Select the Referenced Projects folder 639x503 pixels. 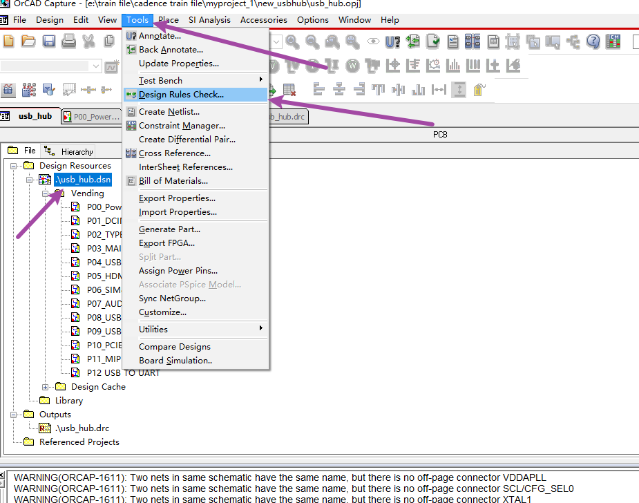click(x=79, y=442)
